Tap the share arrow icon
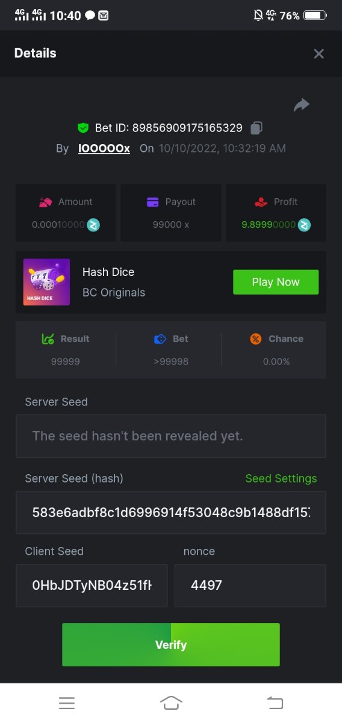This screenshot has height=723, width=342. point(301,105)
